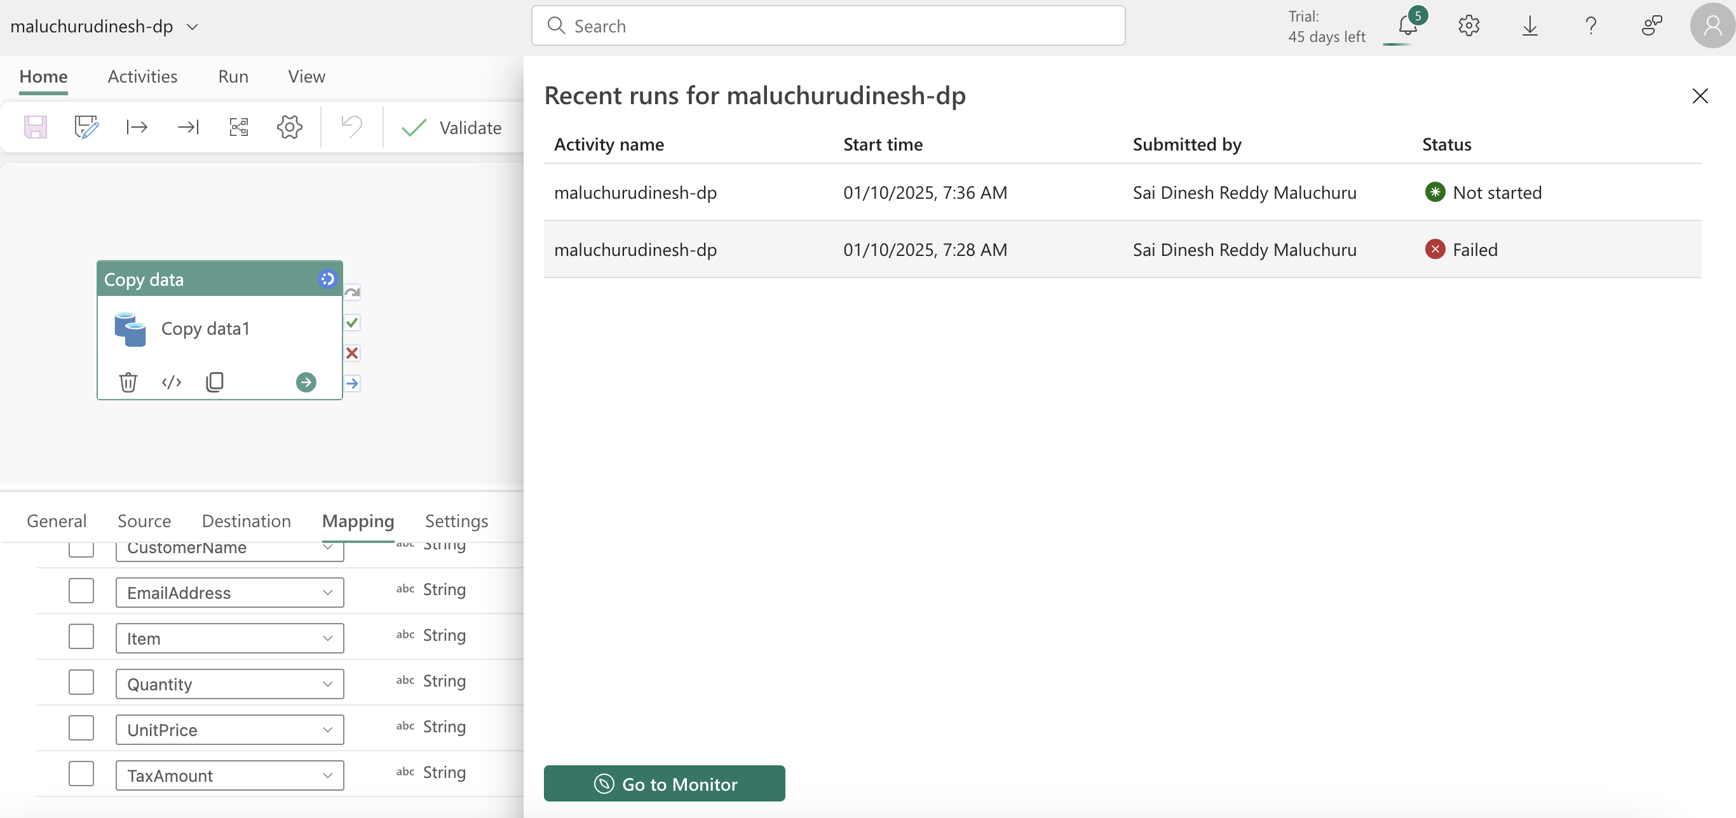The image size is (1736, 818).
Task: Select the 7:36 AM Not started run row
Action: [x=1122, y=192]
